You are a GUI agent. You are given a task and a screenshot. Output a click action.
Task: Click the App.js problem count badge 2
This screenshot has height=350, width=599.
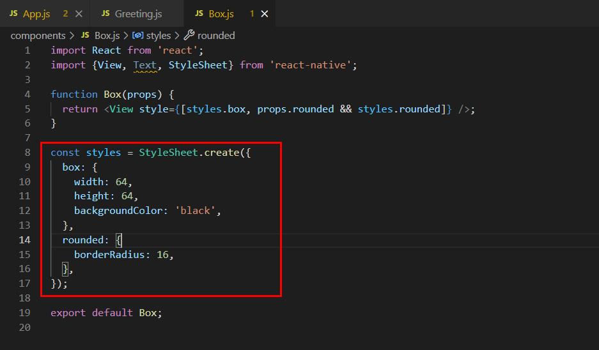65,14
